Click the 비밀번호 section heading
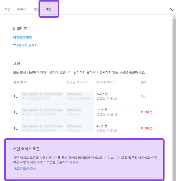 (20, 29)
